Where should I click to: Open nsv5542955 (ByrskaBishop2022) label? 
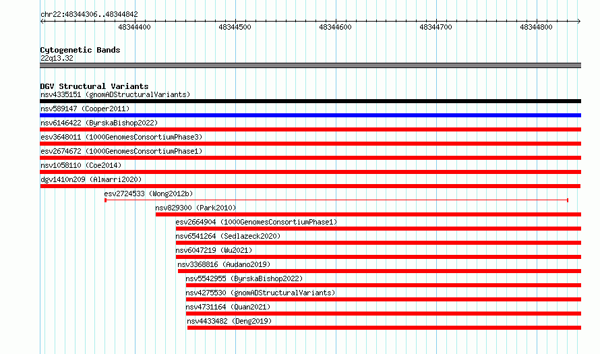(x=244, y=278)
